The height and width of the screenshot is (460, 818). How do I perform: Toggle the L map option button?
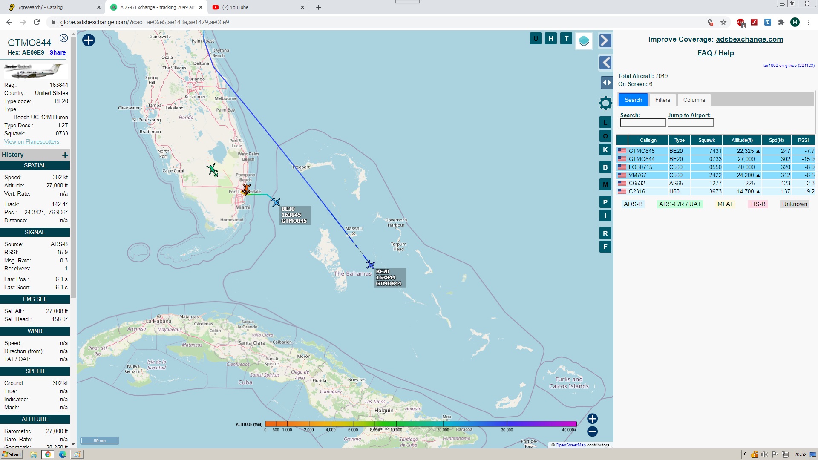coord(605,123)
